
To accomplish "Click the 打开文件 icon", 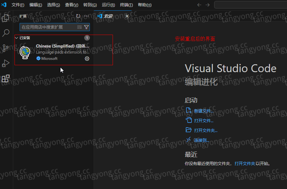I will click(189, 120).
